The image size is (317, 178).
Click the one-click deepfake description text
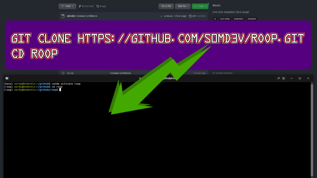[x=231, y=12]
